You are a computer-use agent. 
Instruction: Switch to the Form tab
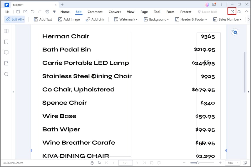click(x=170, y=12)
